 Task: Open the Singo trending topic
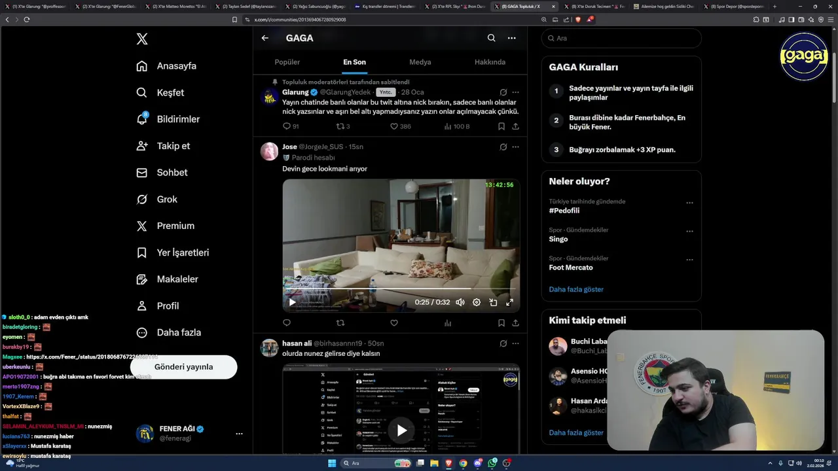[558, 239]
